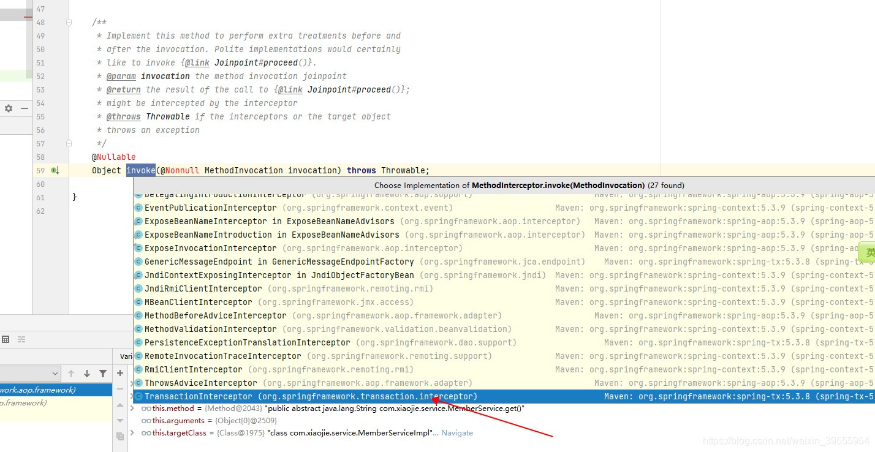Click Throwable in the throws clause
The image size is (875, 452).
point(403,170)
